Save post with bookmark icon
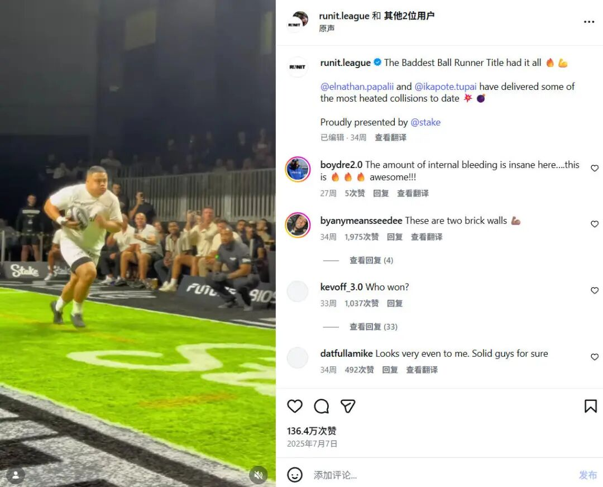The width and height of the screenshot is (603, 487). click(590, 406)
